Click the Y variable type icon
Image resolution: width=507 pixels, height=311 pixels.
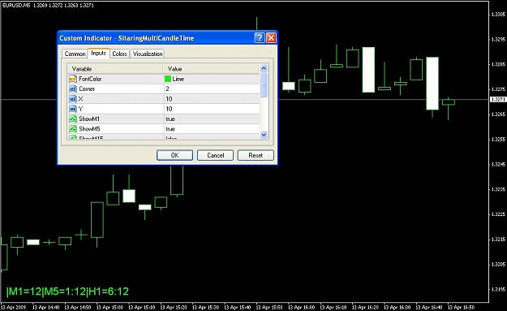[73, 109]
